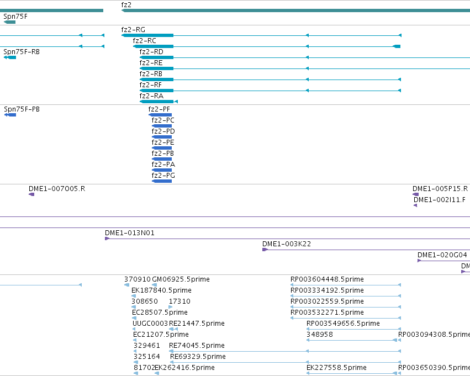
Task: Click the fz2-RA transcript label
Action: point(151,96)
